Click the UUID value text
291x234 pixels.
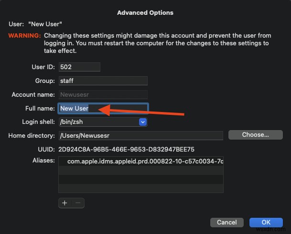tap(126, 149)
